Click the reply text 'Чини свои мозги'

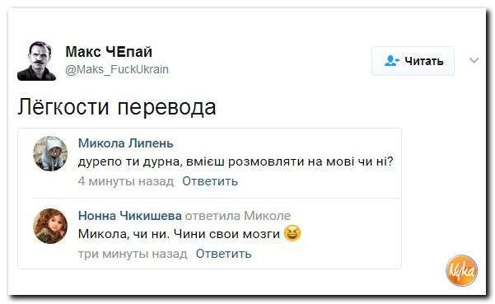pos(226,234)
